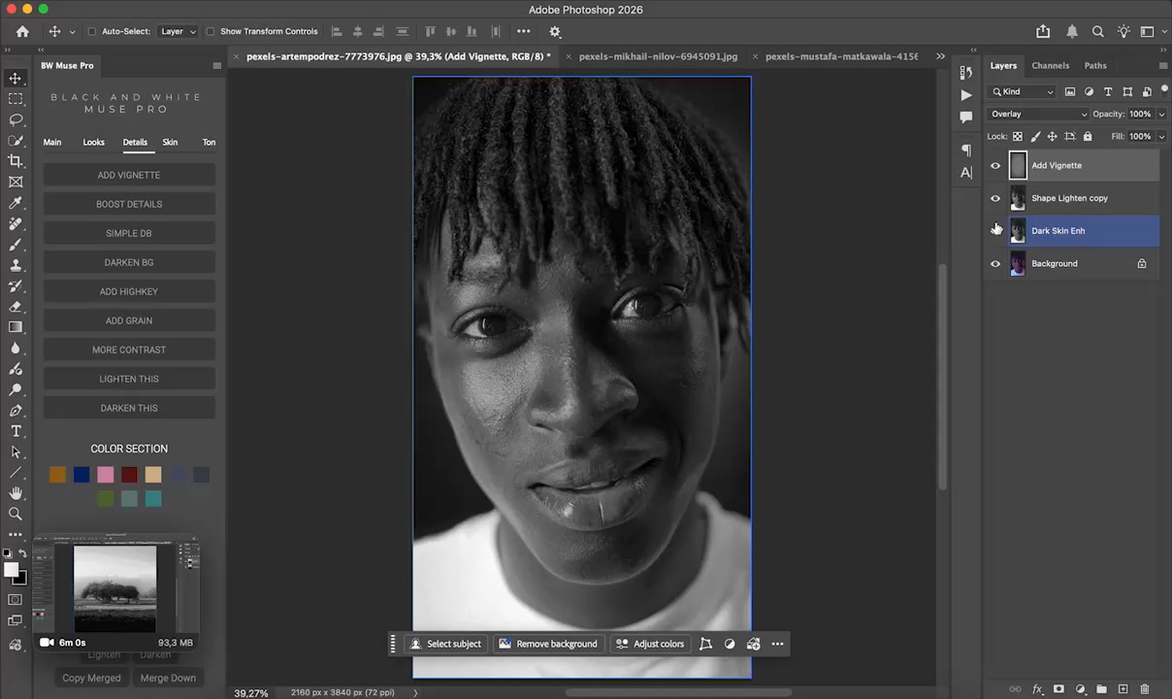
Task: Open the Actions panel play icon
Action: (x=966, y=95)
